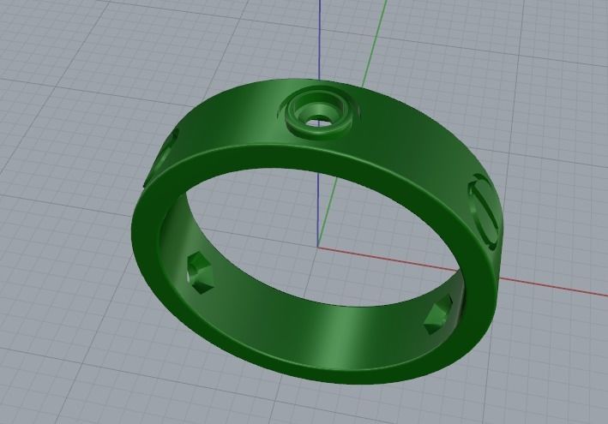Select the slotted screw motif on ring's right side
This screenshot has width=608, height=424.
click(x=485, y=212)
